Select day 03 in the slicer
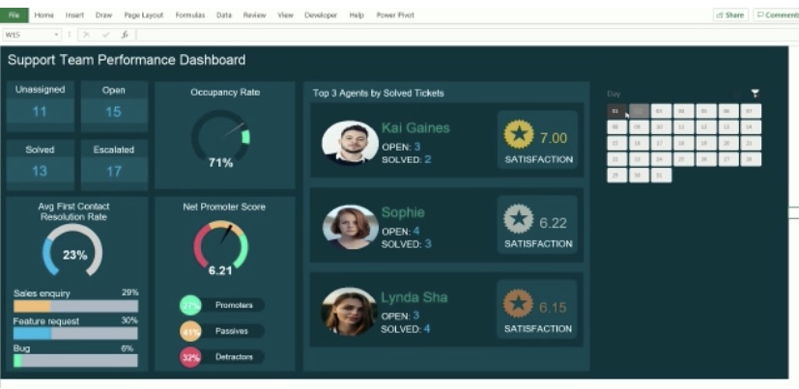The height and width of the screenshot is (389, 799). [661, 111]
